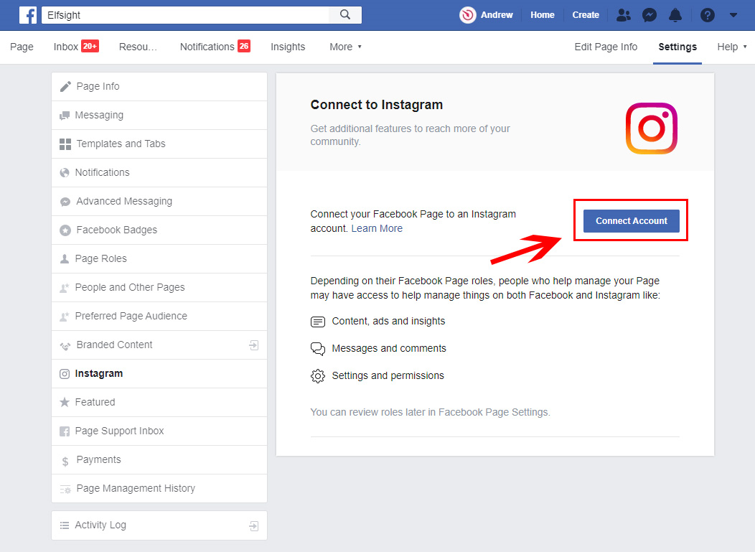Click the search magnifier button

pos(345,15)
